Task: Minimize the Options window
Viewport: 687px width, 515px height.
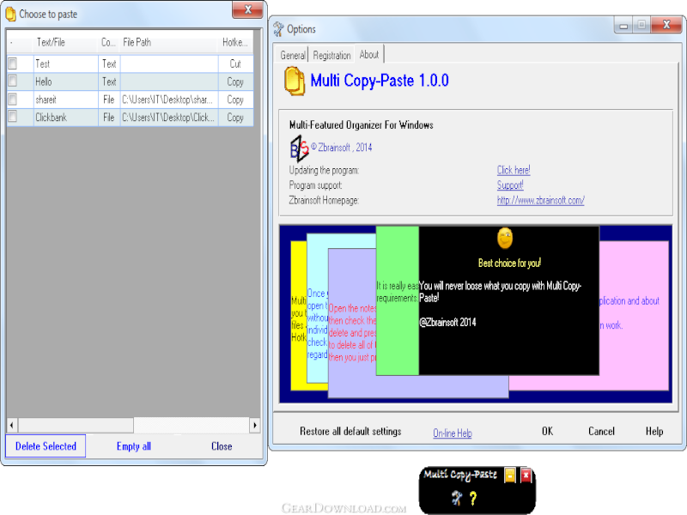Action: click(x=623, y=26)
